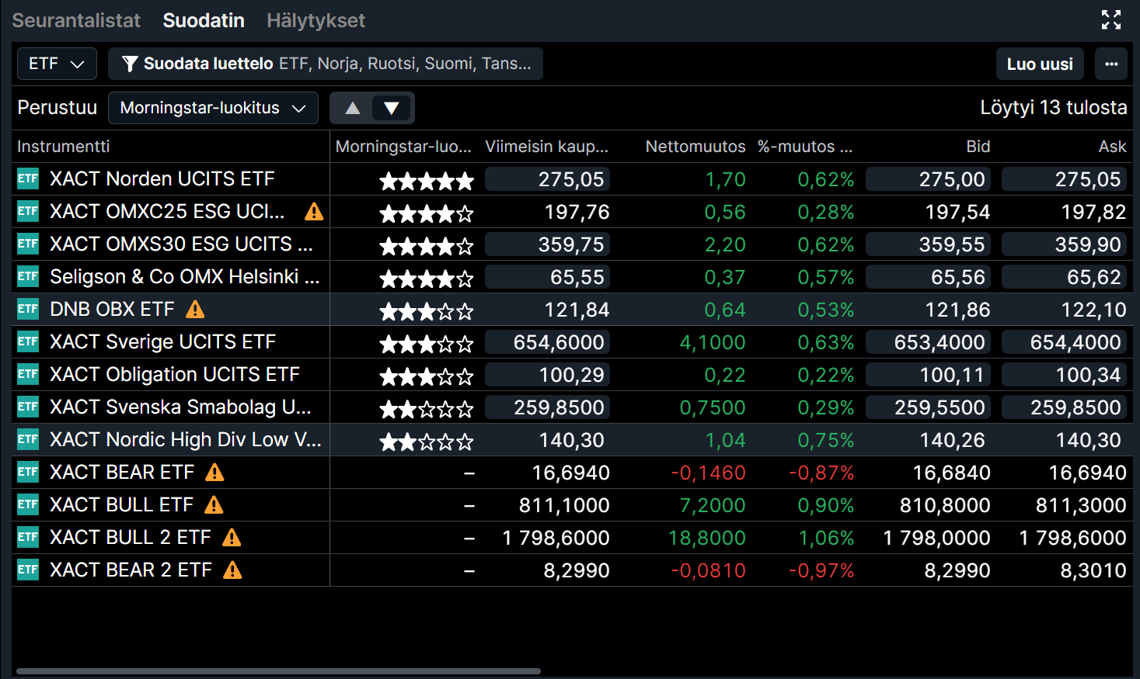
Task: Open Seligson & Co OMX Helsinki instrument
Action: tap(184, 276)
